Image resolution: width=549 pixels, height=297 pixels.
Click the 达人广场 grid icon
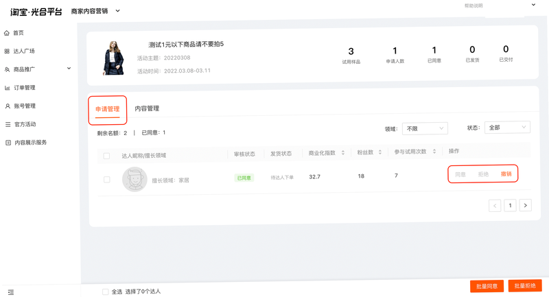coord(7,51)
